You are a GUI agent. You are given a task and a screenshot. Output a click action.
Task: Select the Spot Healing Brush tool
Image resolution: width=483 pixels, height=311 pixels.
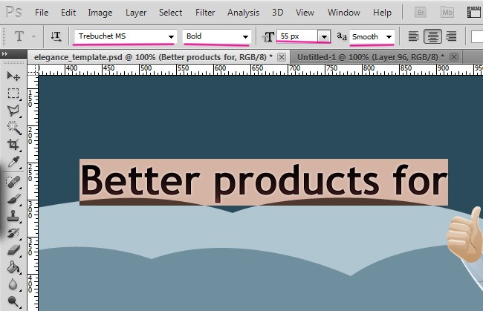click(13, 182)
